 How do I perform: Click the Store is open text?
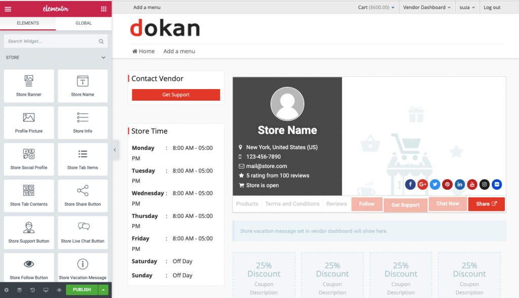pos(263,185)
